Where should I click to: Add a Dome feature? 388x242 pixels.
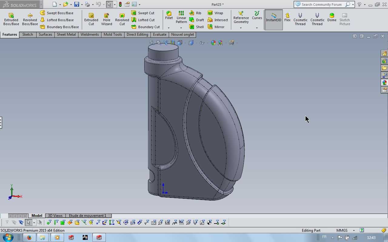[332, 17]
